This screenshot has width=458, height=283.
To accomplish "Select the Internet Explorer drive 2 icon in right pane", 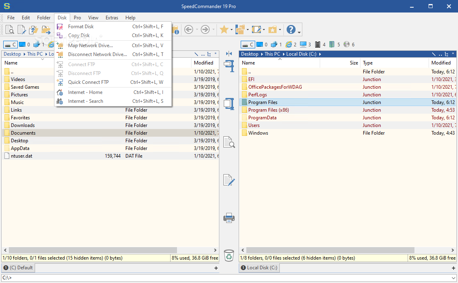I will pyautogui.click(x=291, y=44).
